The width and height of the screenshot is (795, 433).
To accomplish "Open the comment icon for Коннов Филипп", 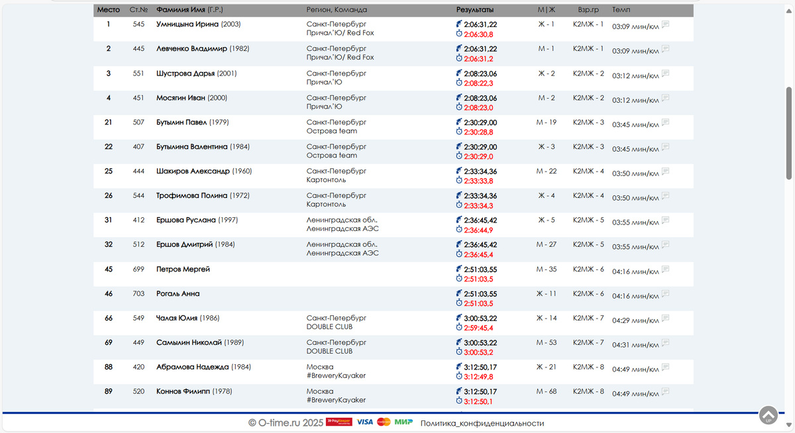I will (665, 392).
